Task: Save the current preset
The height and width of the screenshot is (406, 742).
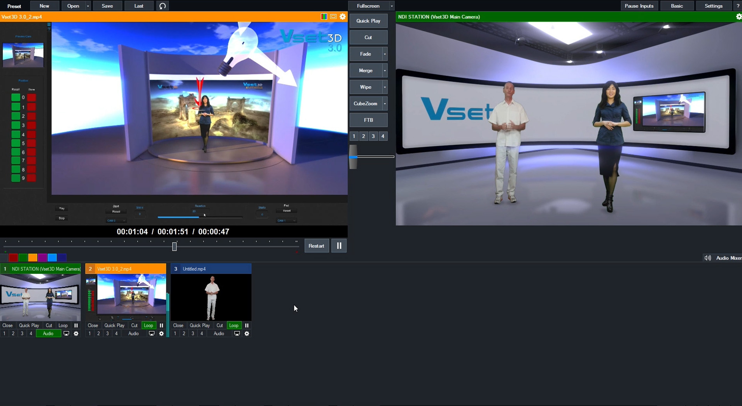Action: click(x=107, y=6)
